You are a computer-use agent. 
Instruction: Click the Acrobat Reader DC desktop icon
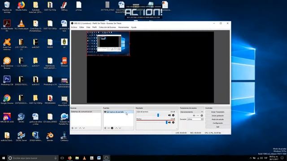tap(7, 26)
